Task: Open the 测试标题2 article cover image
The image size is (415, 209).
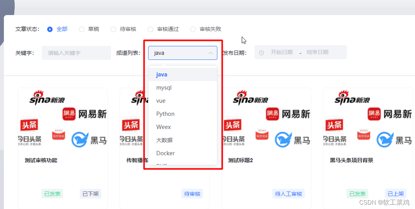Action: point(266,118)
